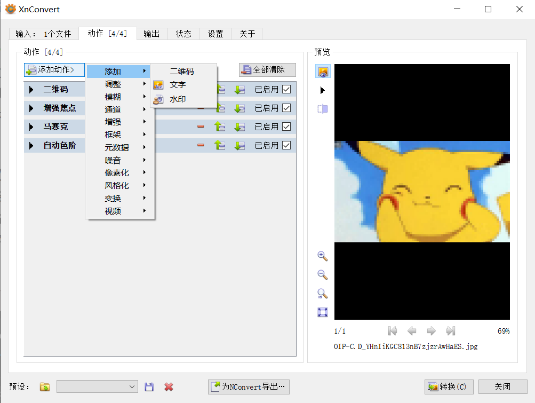Move the 二维码 action down

tap(239, 90)
